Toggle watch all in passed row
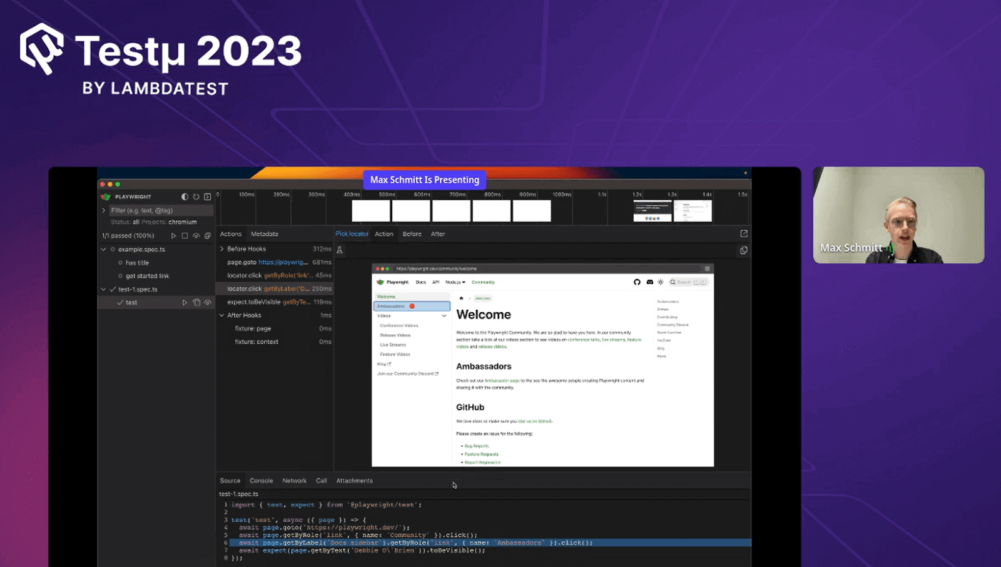Viewport: 1001px width, 567px height. click(x=196, y=236)
